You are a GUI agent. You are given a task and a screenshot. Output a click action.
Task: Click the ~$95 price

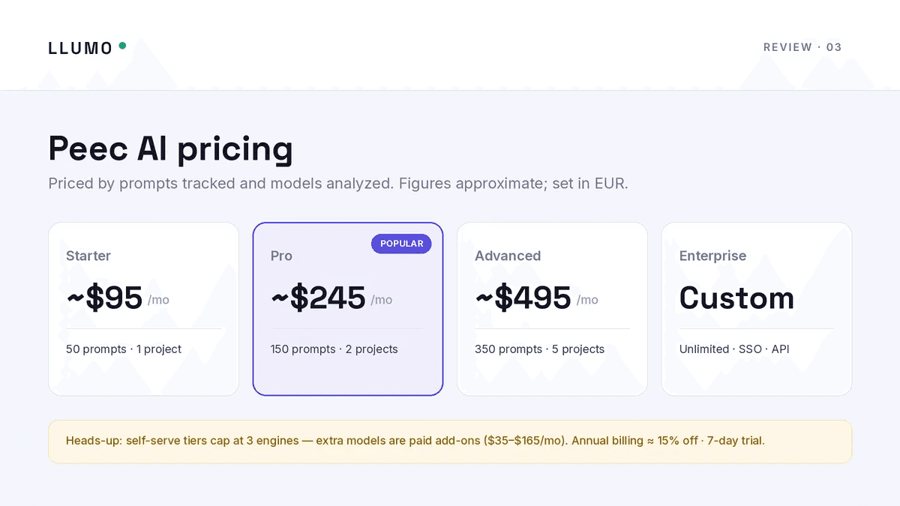[104, 298]
